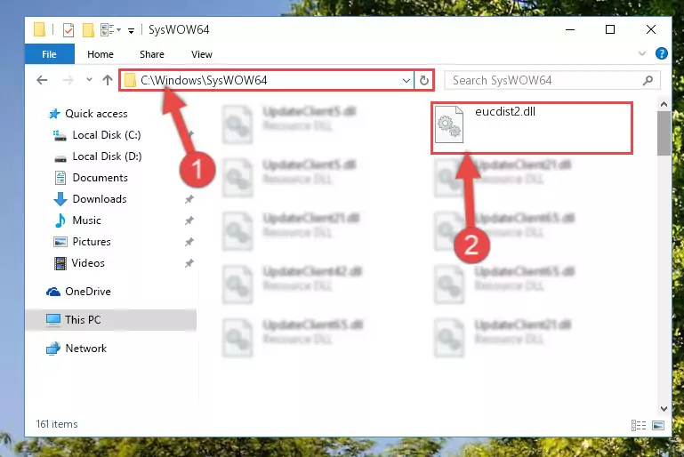
Task: Open the File menu
Action: click(49, 54)
